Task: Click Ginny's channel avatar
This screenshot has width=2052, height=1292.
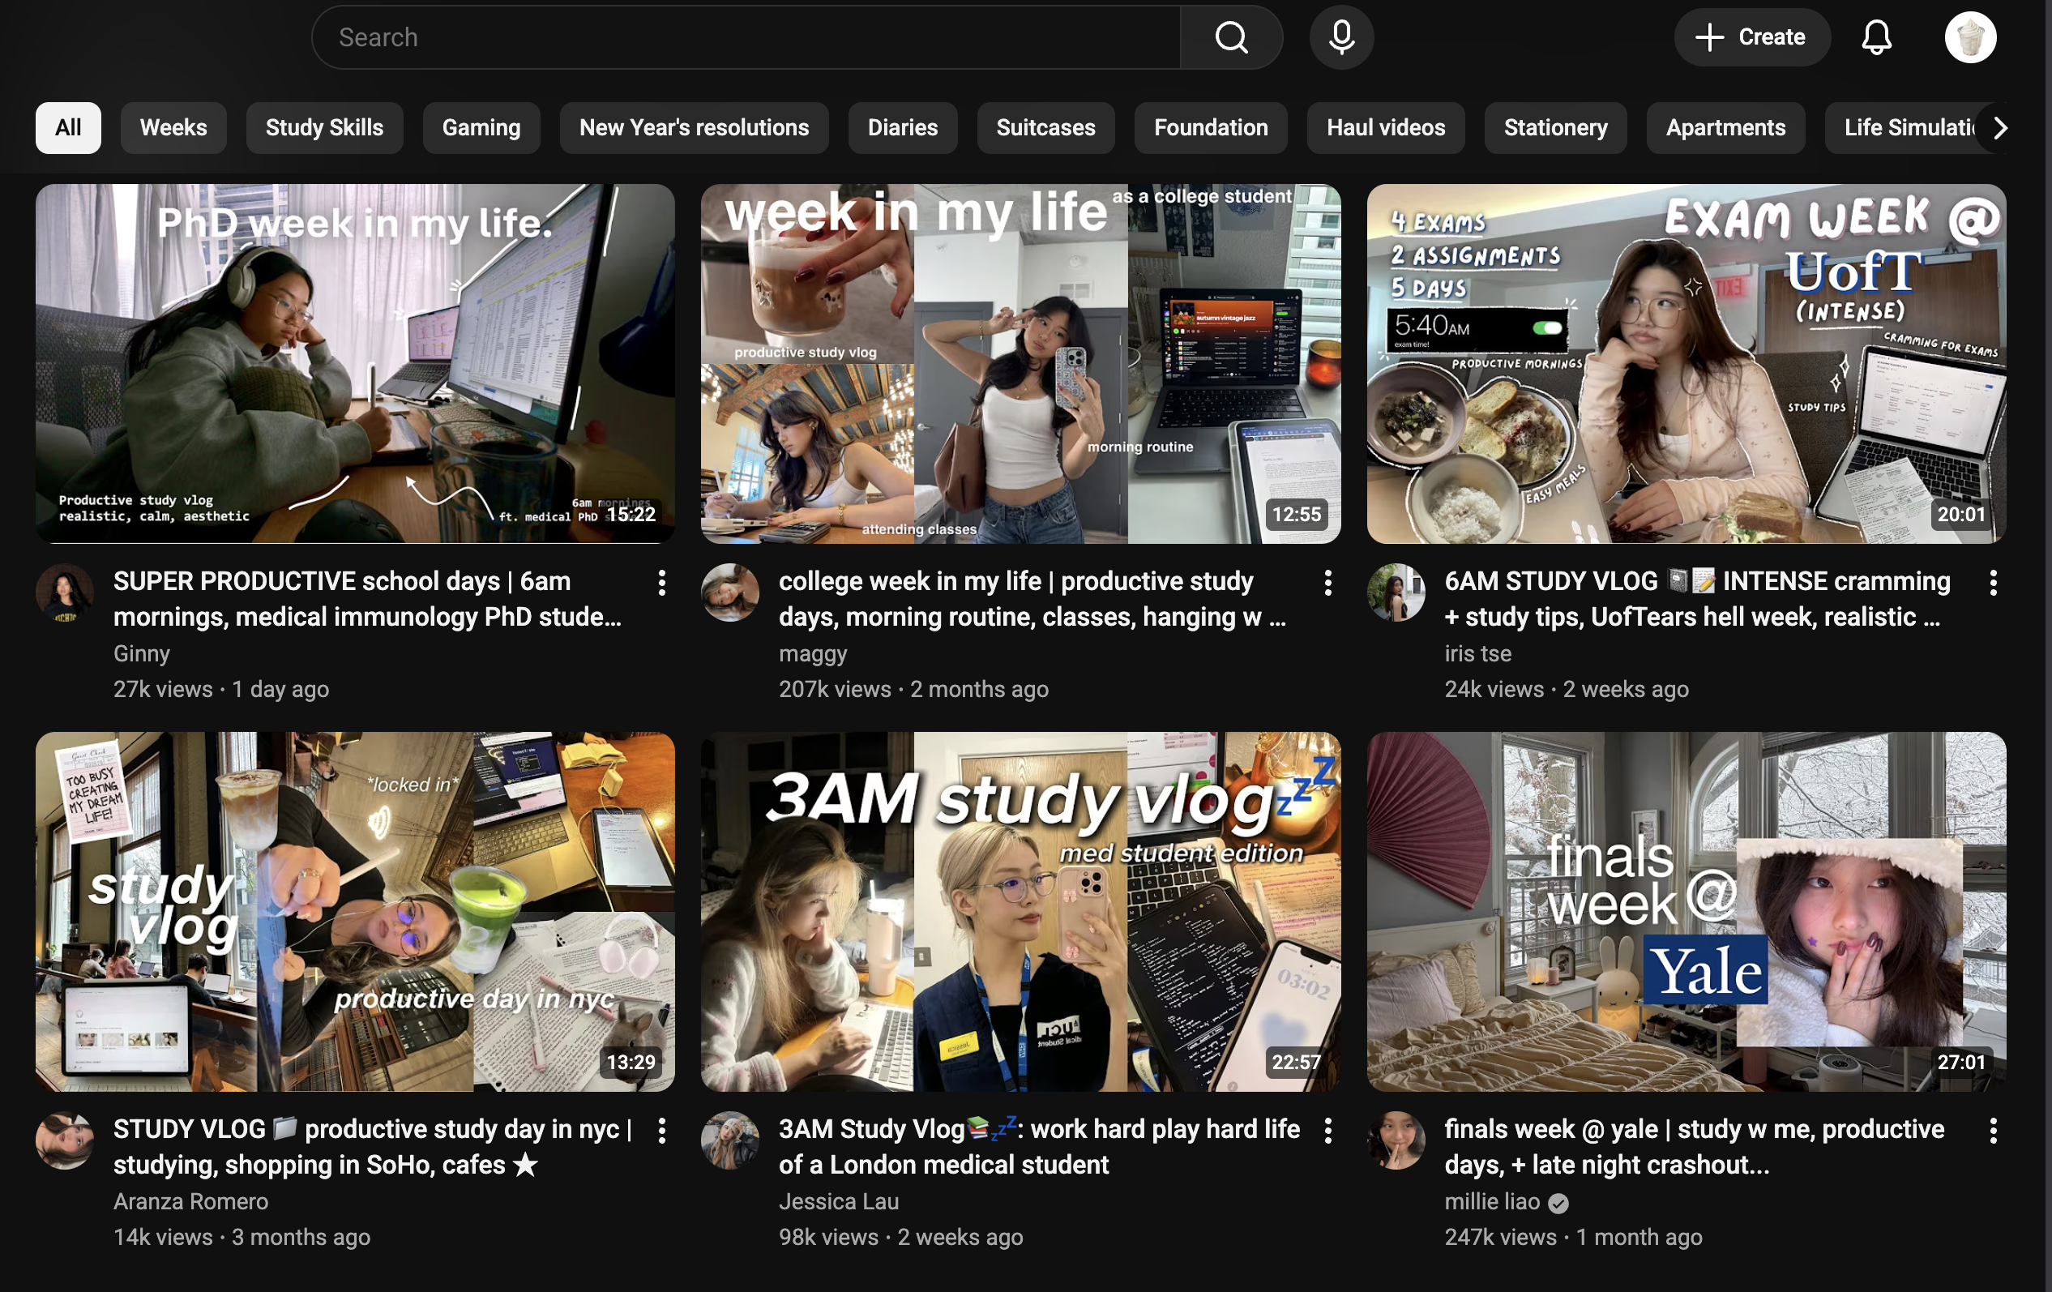Action: 66,594
